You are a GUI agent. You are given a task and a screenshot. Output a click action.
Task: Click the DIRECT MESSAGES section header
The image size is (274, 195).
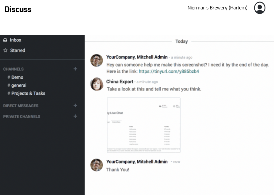tap(21, 106)
